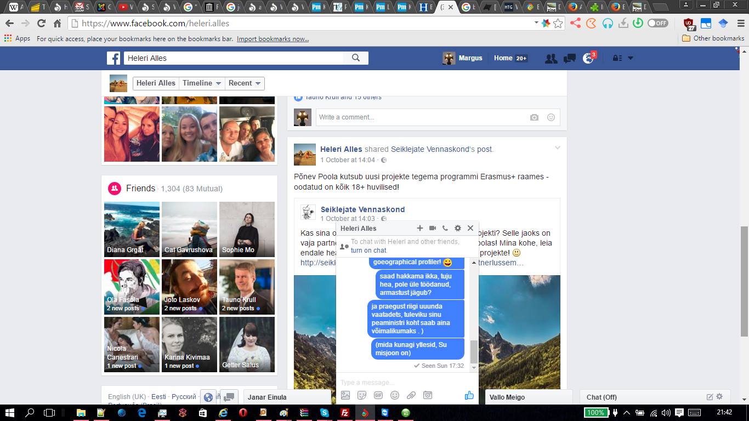Bookmark this page with star icon
Image resolution: width=749 pixels, height=421 pixels.
click(558, 23)
